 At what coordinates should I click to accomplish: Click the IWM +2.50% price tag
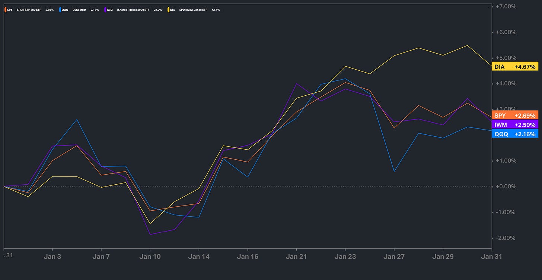tap(515, 125)
